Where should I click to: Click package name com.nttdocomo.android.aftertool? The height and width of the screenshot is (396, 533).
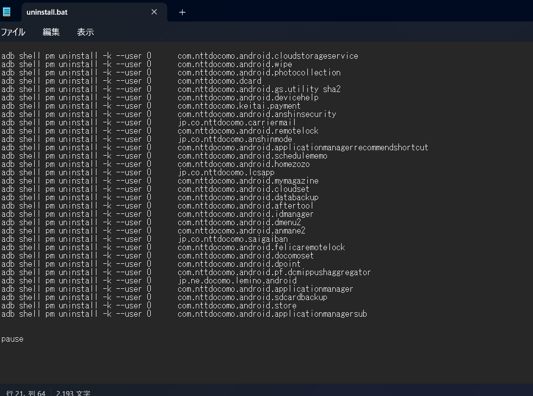coord(245,206)
